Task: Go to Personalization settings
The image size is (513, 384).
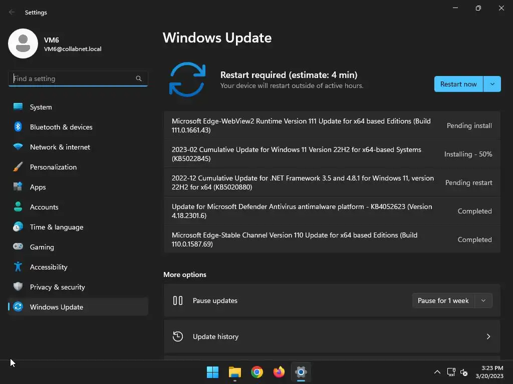Action: tap(78, 167)
